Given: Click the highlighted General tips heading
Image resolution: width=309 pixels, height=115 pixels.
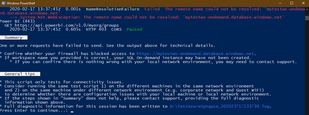Looking at the screenshot, I should pos(20,74).
